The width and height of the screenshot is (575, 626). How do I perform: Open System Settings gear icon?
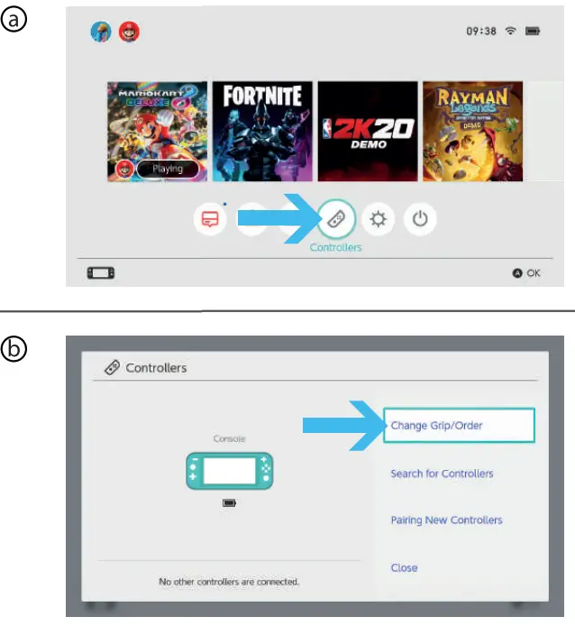click(378, 219)
